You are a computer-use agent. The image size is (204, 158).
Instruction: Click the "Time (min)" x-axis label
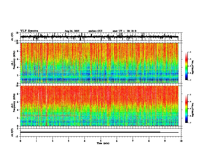103,143
